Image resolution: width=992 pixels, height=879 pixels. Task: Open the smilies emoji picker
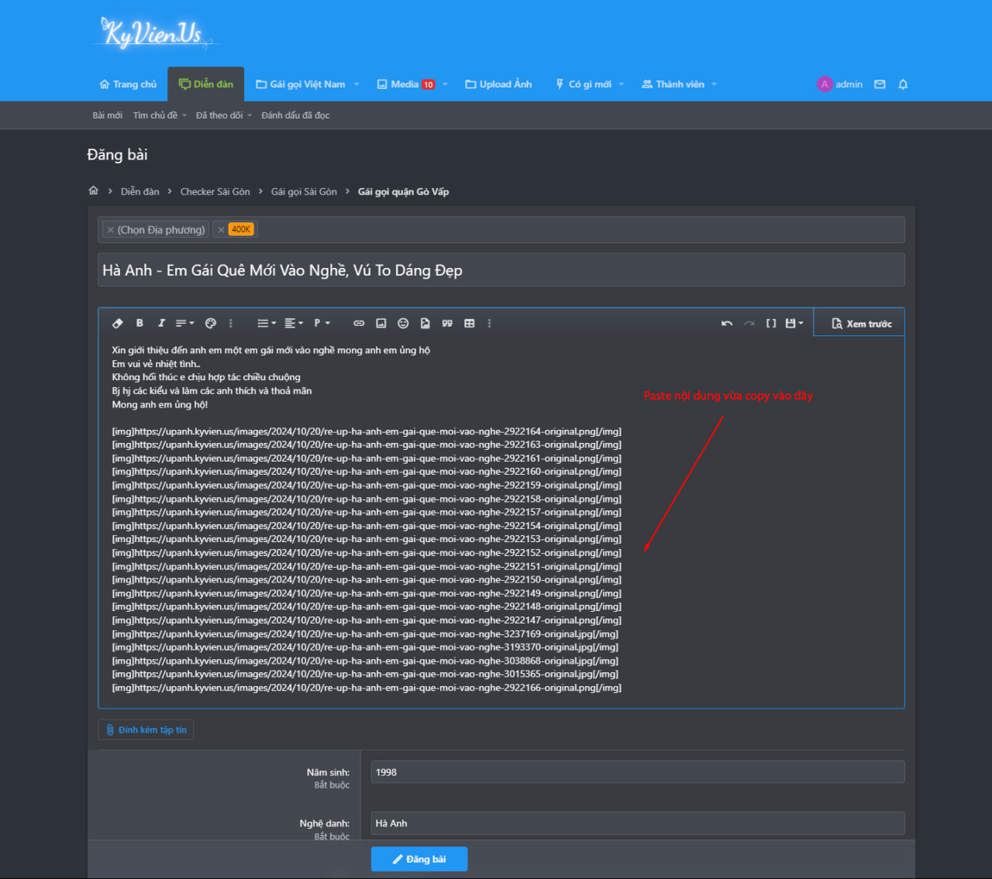tap(403, 323)
